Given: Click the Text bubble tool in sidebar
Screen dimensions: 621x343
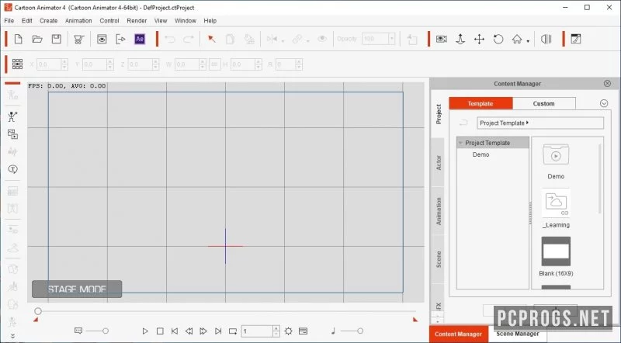Looking at the screenshot, I should [12, 169].
